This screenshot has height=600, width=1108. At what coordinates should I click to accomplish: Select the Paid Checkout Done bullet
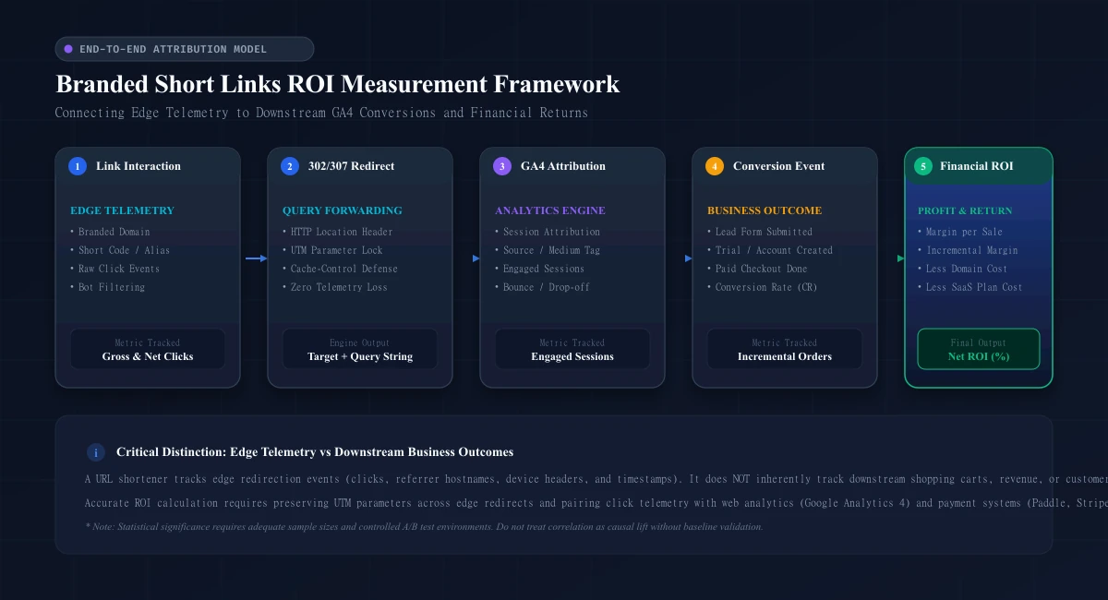click(x=757, y=269)
